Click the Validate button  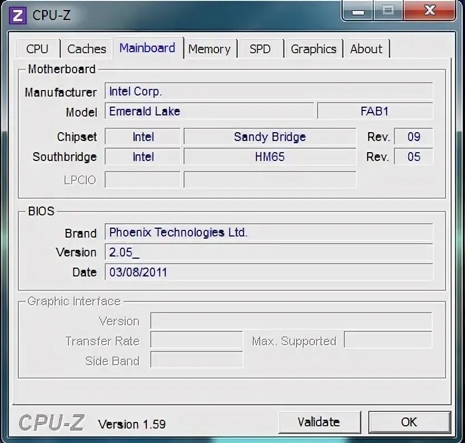[x=319, y=422]
